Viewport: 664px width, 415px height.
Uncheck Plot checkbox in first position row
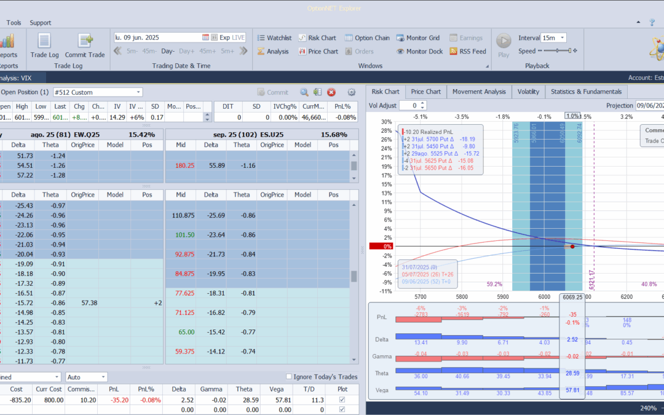tap(342, 400)
